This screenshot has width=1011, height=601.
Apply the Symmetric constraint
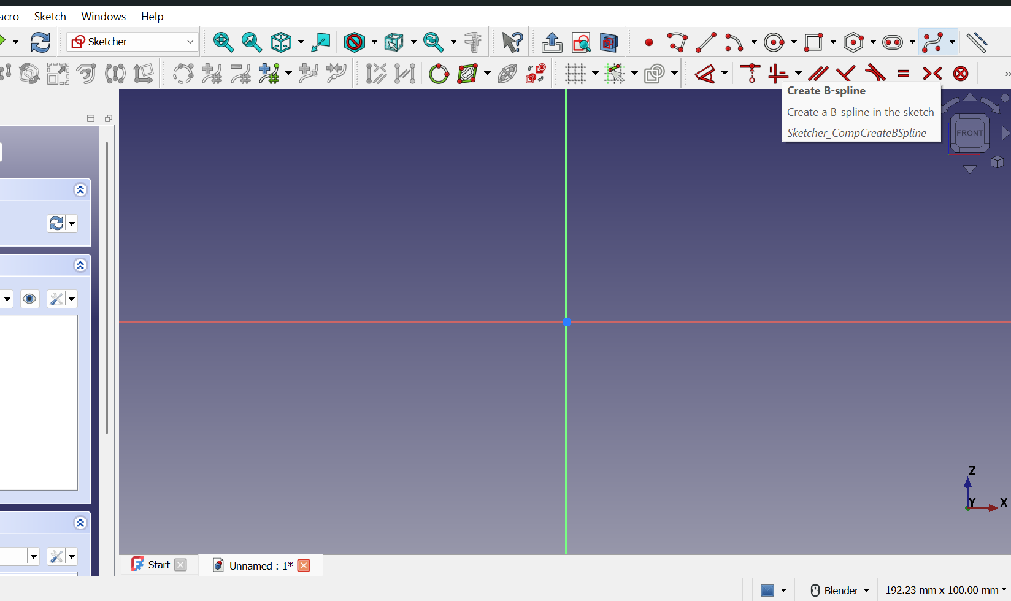pos(932,74)
